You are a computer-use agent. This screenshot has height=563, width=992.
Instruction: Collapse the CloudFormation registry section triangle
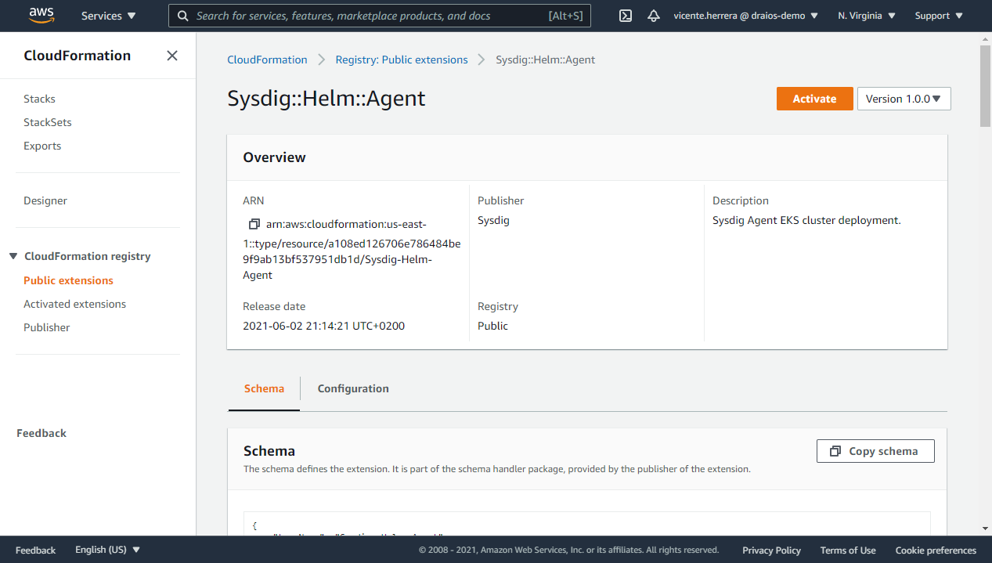click(13, 256)
